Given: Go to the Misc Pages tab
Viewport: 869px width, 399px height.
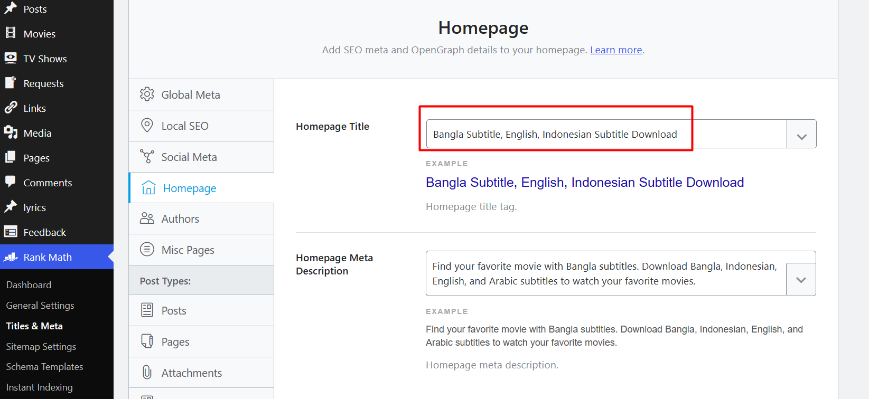Looking at the screenshot, I should click(x=201, y=250).
